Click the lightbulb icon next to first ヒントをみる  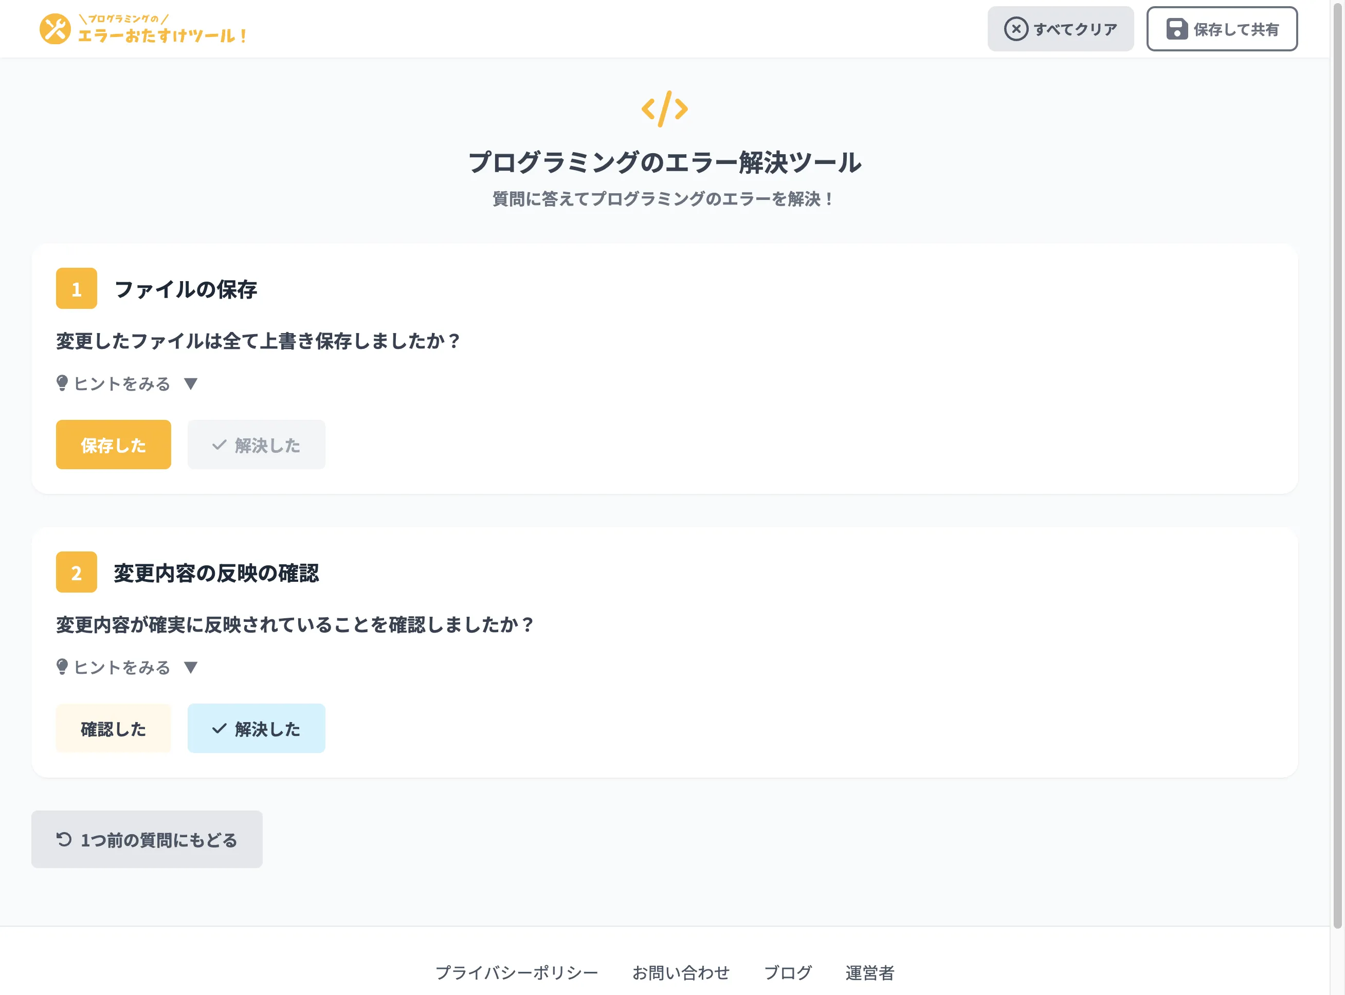(63, 383)
